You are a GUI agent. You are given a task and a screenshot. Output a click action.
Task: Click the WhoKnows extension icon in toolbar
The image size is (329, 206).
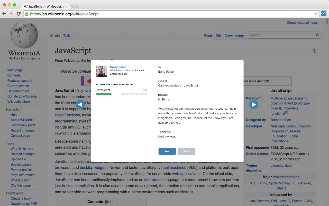(324, 14)
